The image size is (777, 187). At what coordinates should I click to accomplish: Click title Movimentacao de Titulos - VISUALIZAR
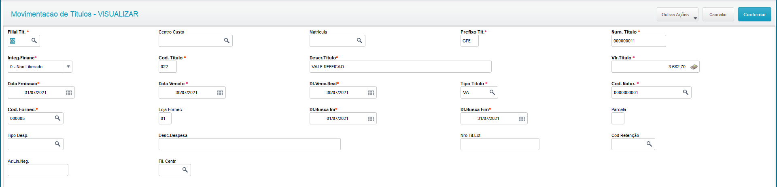(74, 14)
